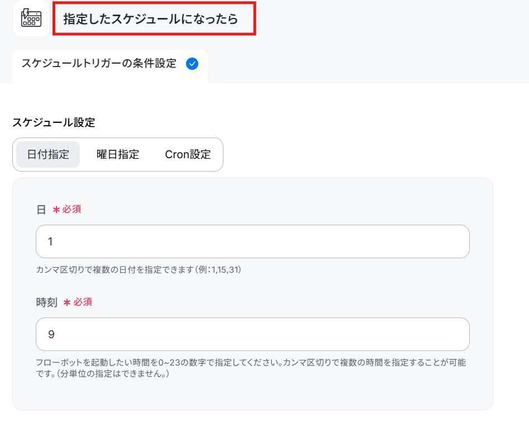Viewport: 529px width, 422px height.
Task: Choose the Cron設定 option
Action: coord(188,155)
